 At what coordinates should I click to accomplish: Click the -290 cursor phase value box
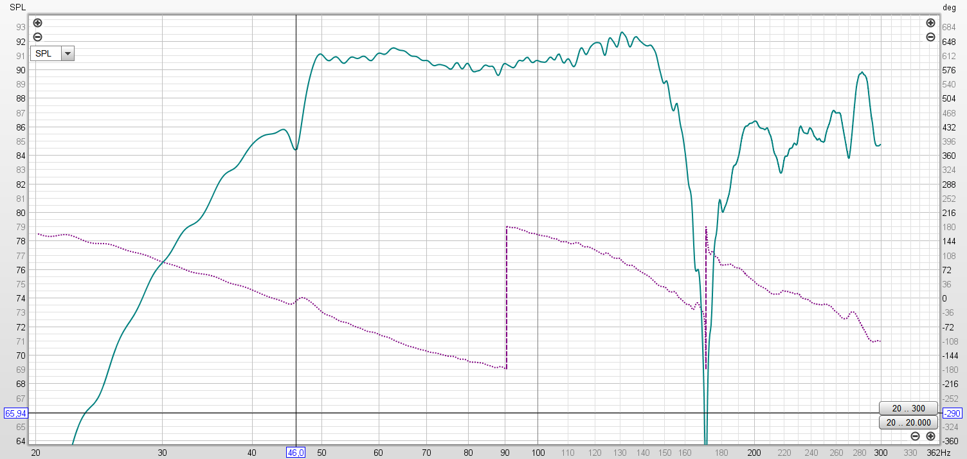(952, 413)
